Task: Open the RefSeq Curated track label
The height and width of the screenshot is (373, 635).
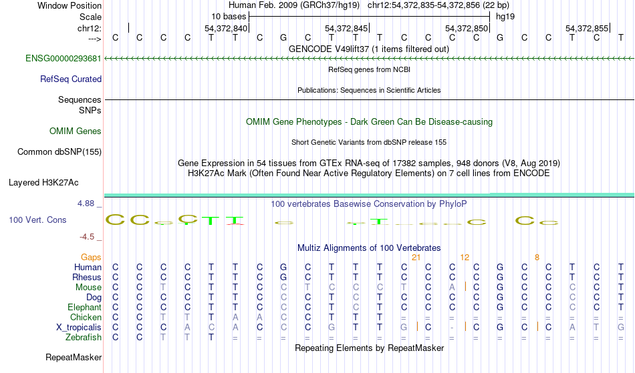Action: (x=70, y=79)
